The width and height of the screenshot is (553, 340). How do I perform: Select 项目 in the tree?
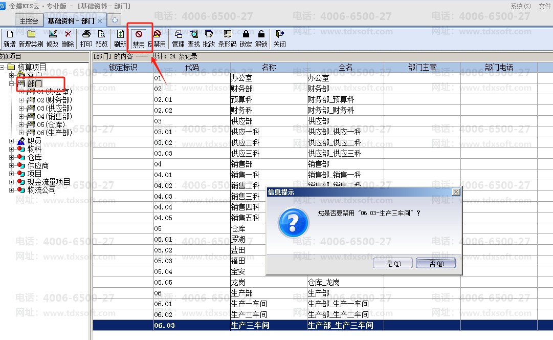pyautogui.click(x=35, y=174)
